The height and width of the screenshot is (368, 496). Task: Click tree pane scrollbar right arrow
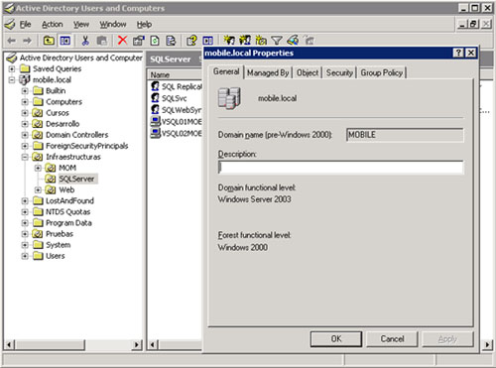coord(136,345)
